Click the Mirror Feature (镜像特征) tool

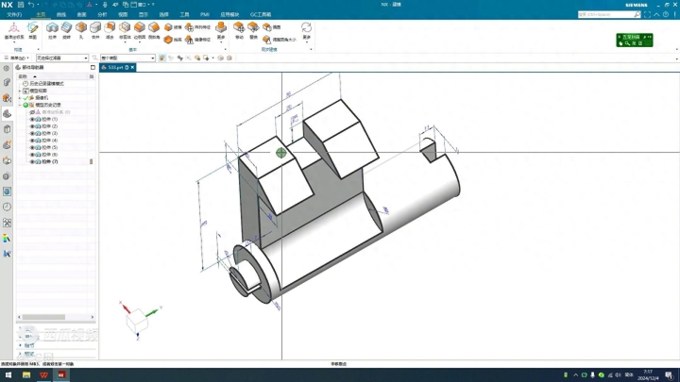(x=197, y=40)
